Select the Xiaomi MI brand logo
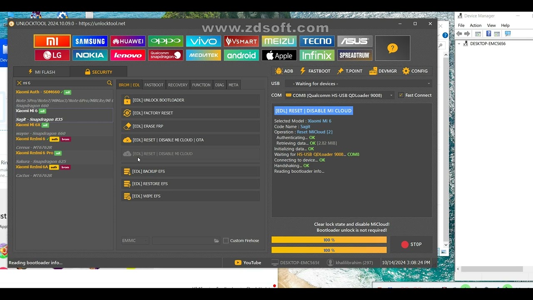Viewport: 533px width, 300px height. tap(52, 41)
